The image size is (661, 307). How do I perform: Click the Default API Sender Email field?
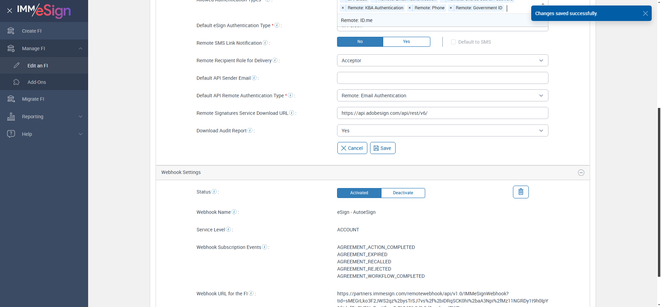(442, 78)
